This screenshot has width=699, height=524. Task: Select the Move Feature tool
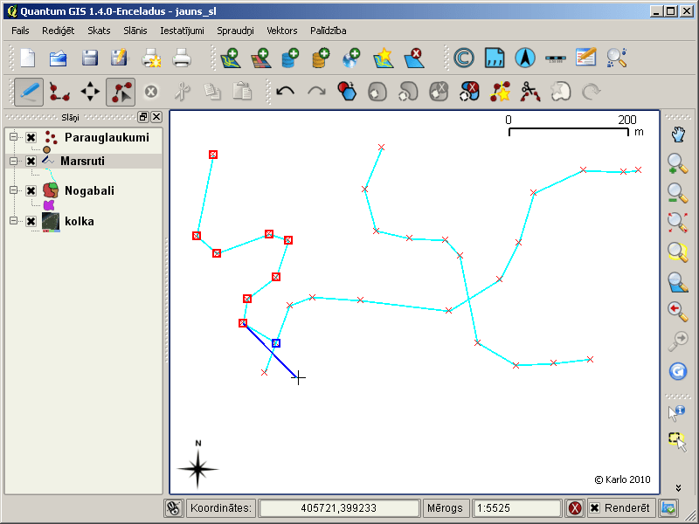[90, 93]
